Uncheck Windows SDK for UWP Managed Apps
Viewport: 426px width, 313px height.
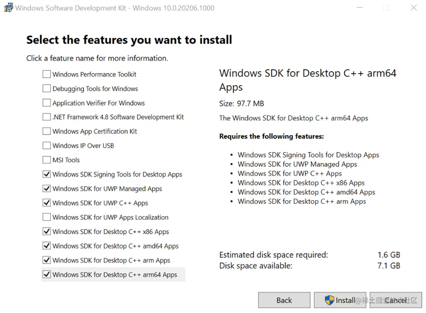[47, 188]
